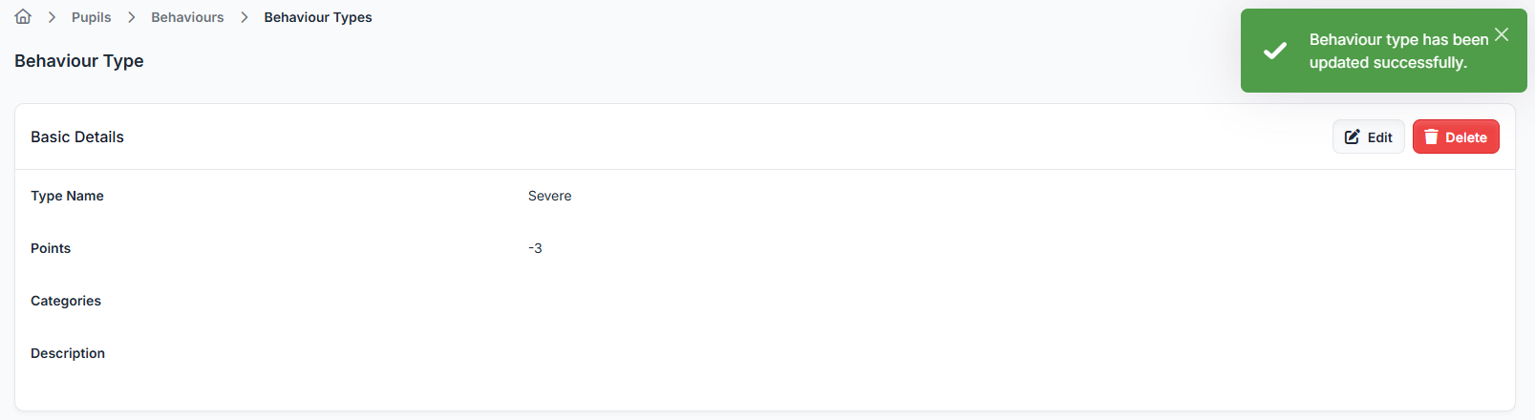This screenshot has width=1535, height=420.
Task: Click the chevron after the home icon
Action: [x=52, y=17]
